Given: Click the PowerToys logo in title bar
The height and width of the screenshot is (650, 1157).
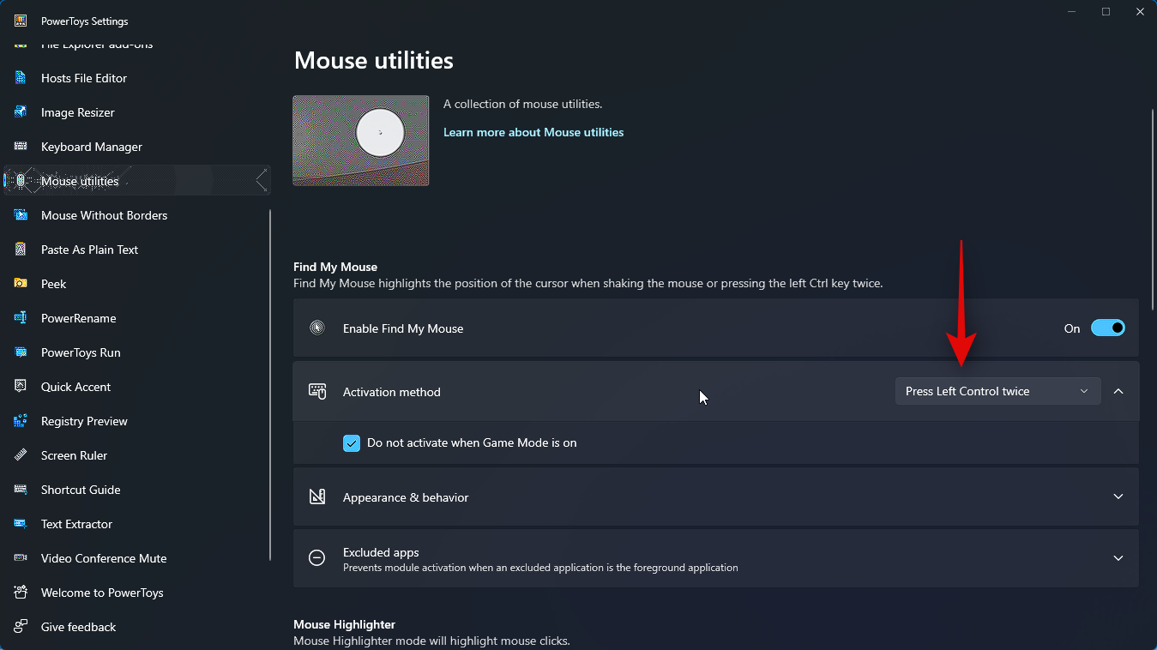Looking at the screenshot, I should (21, 21).
